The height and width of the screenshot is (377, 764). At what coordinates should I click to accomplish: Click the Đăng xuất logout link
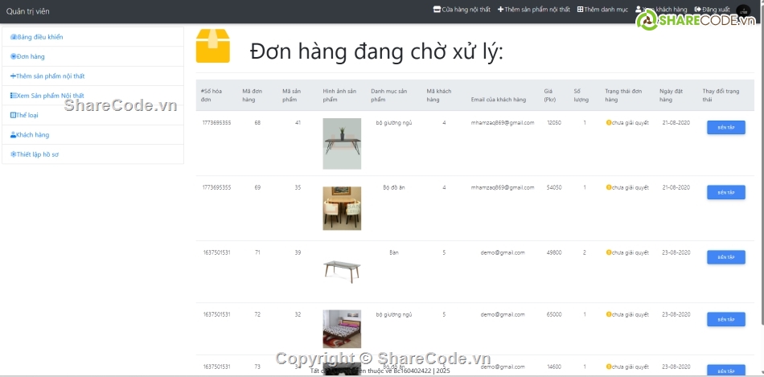point(712,10)
